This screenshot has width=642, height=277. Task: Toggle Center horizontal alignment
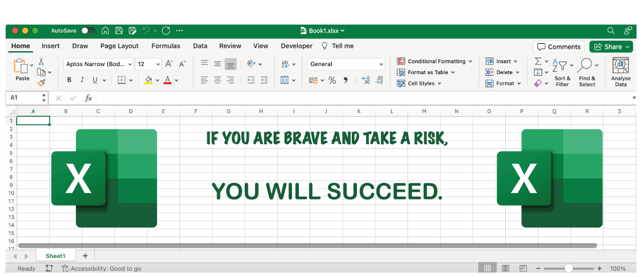217,80
